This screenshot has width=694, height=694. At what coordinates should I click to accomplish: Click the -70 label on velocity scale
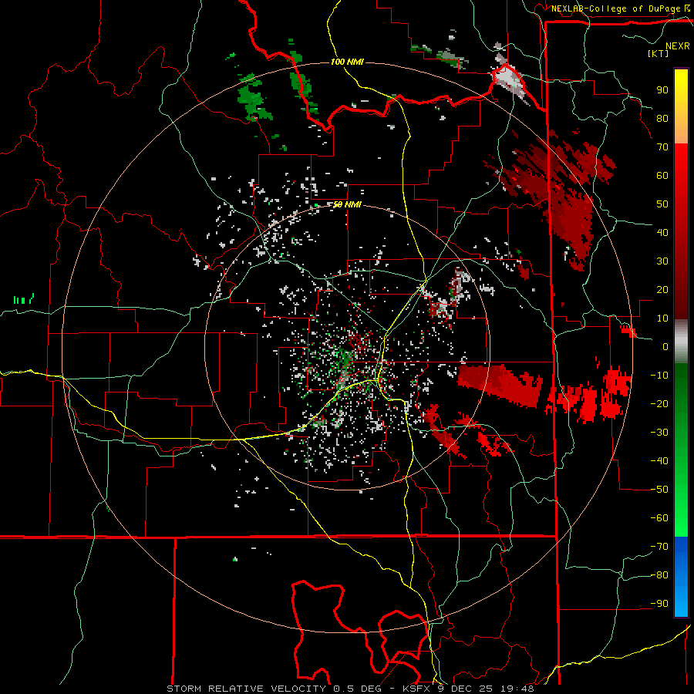click(x=659, y=547)
